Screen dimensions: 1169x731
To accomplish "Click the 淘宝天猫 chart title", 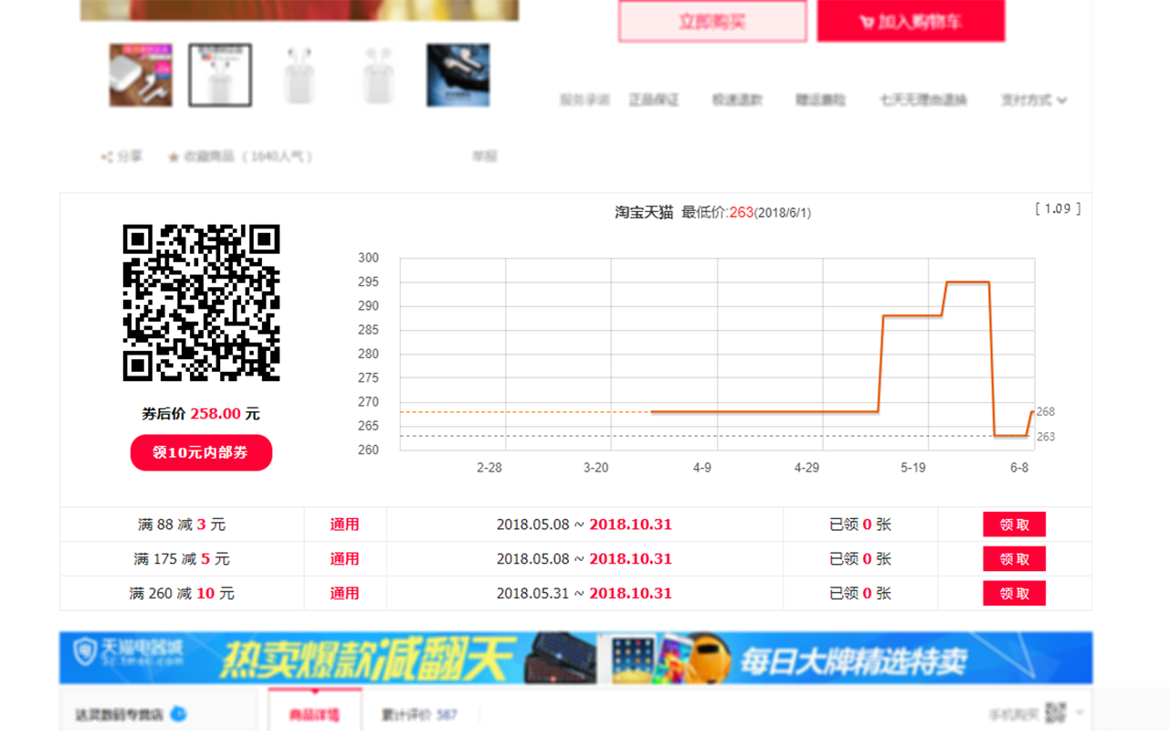I will pos(644,212).
